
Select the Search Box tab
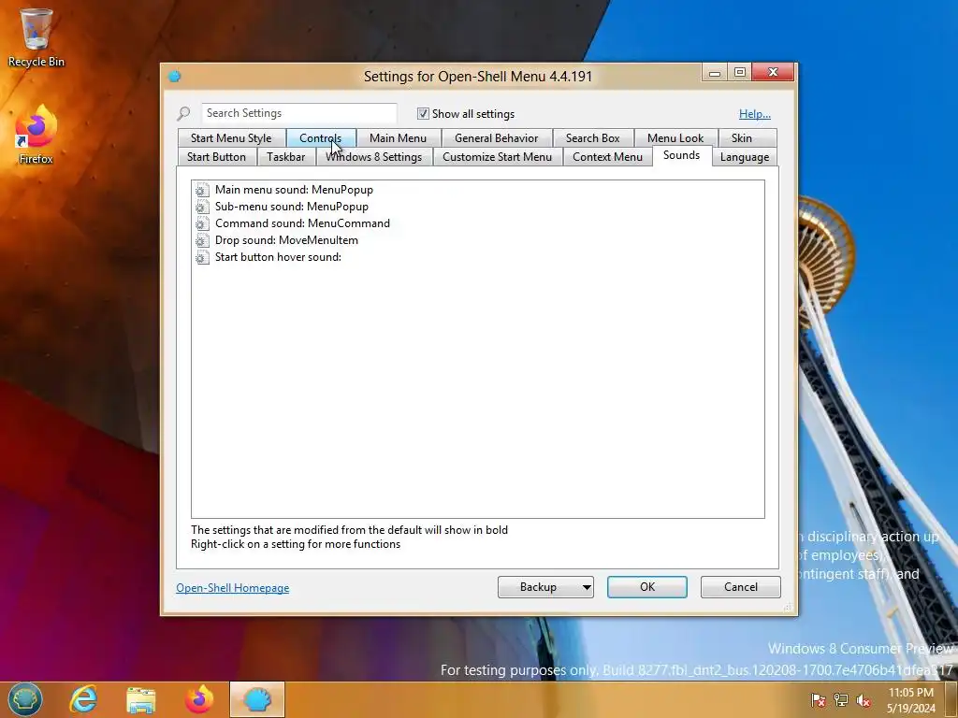pos(592,138)
